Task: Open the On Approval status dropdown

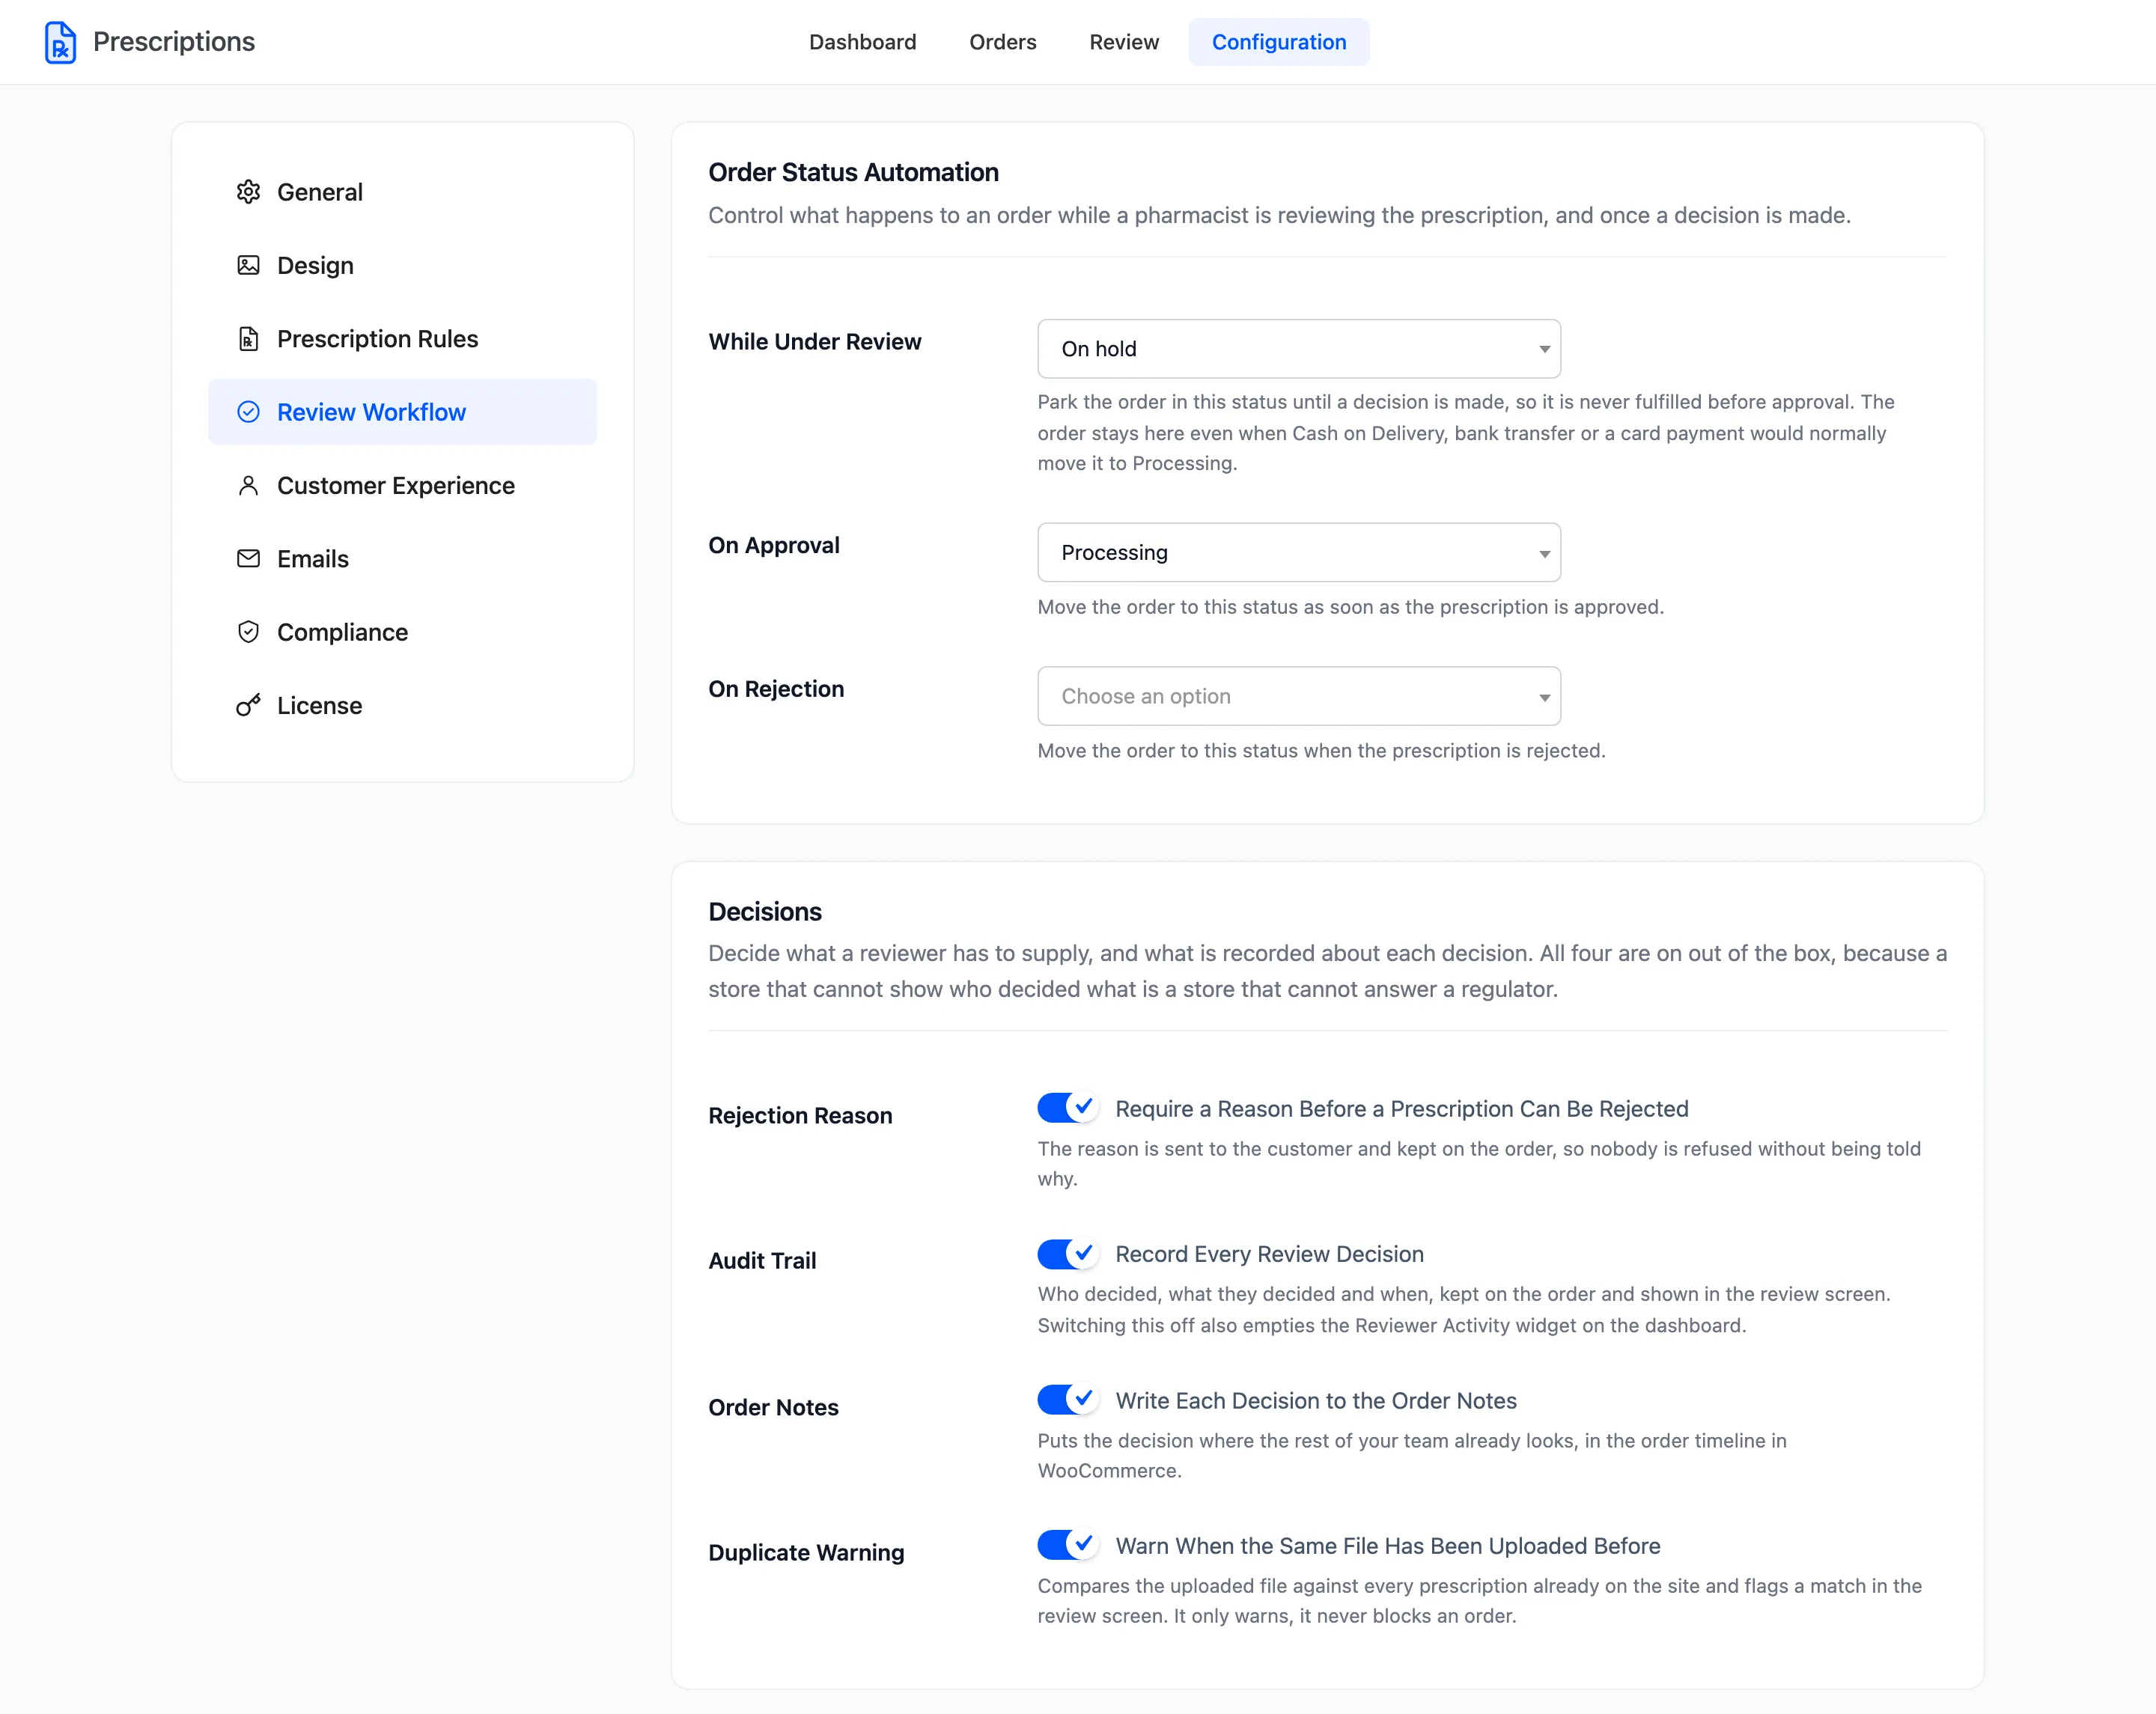Action: tap(1299, 552)
